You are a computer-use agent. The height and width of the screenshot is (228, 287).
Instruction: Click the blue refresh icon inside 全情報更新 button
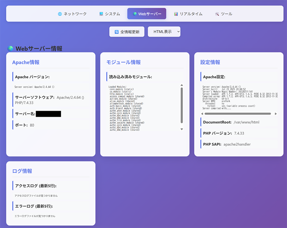(x=116, y=32)
